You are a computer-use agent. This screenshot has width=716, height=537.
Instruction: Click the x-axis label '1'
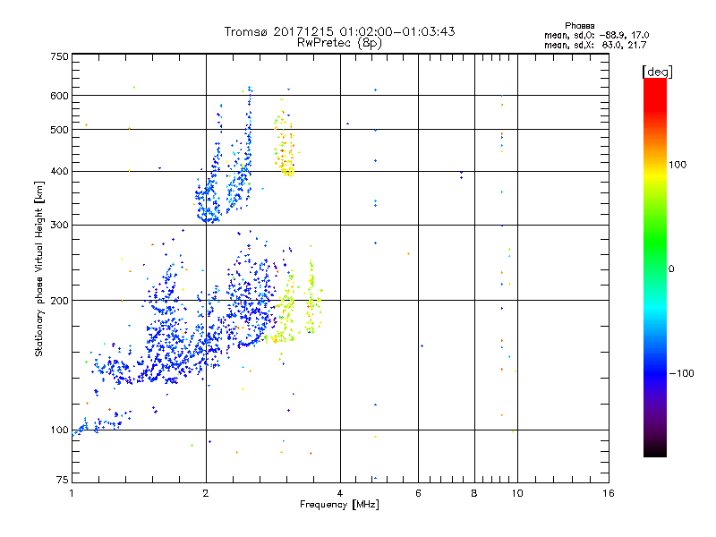click(72, 493)
